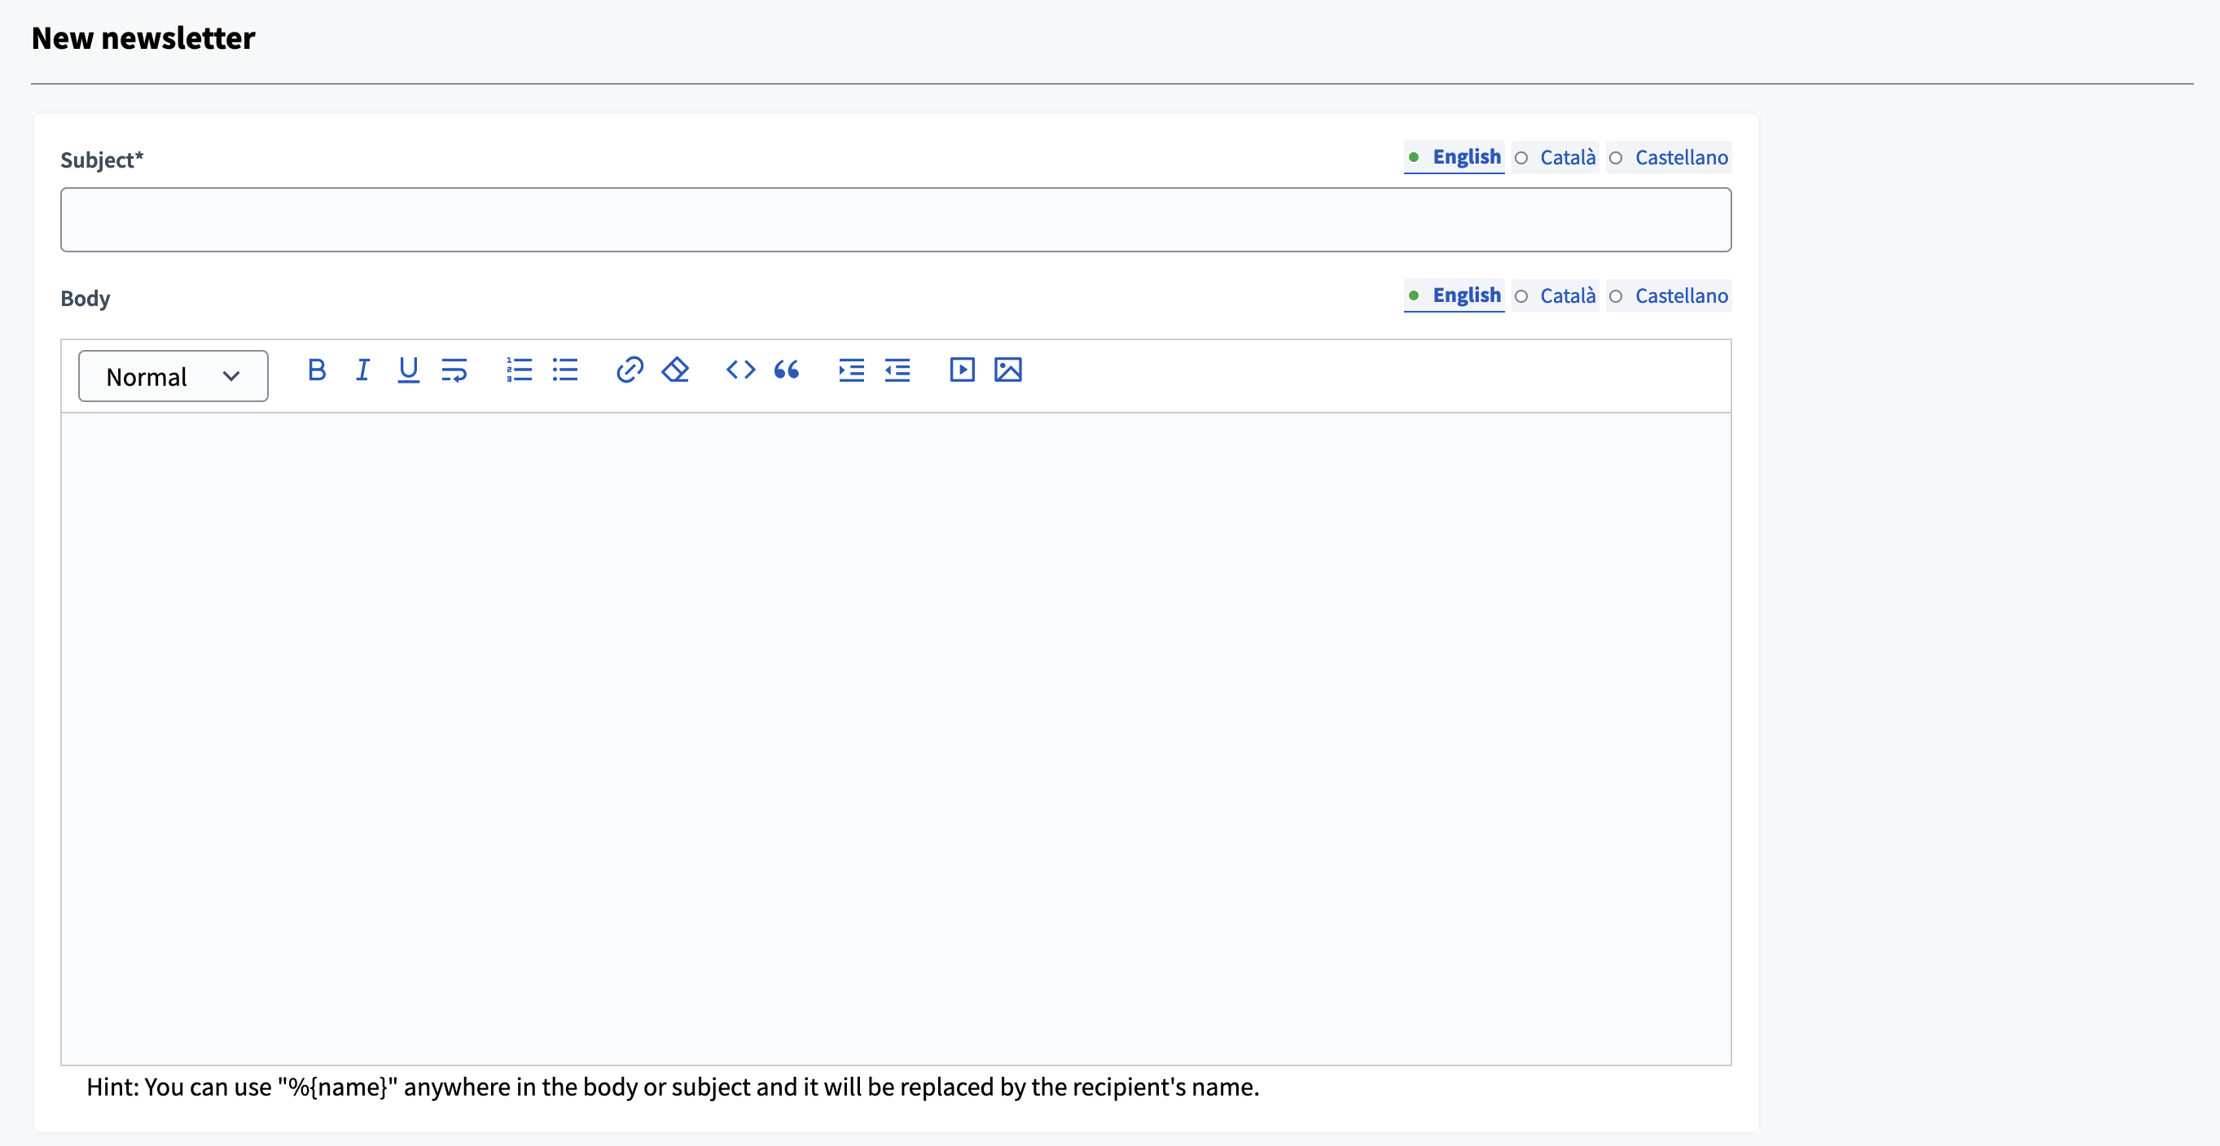Click inside the Subject input field
Image resolution: width=2220 pixels, height=1146 pixels.
tap(897, 220)
